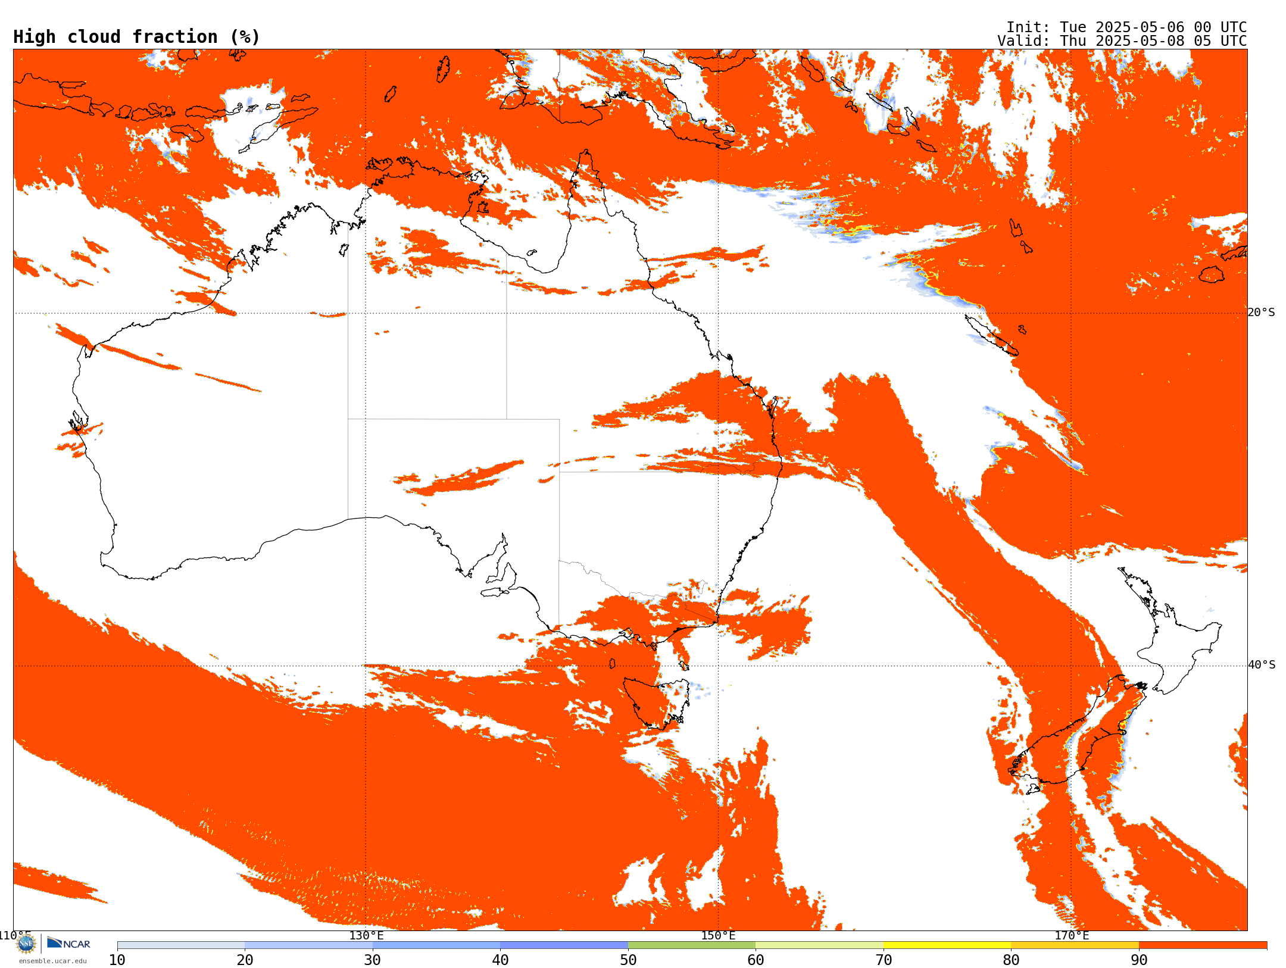
Task: Click the 40°S latitude label
Action: pos(1262,665)
